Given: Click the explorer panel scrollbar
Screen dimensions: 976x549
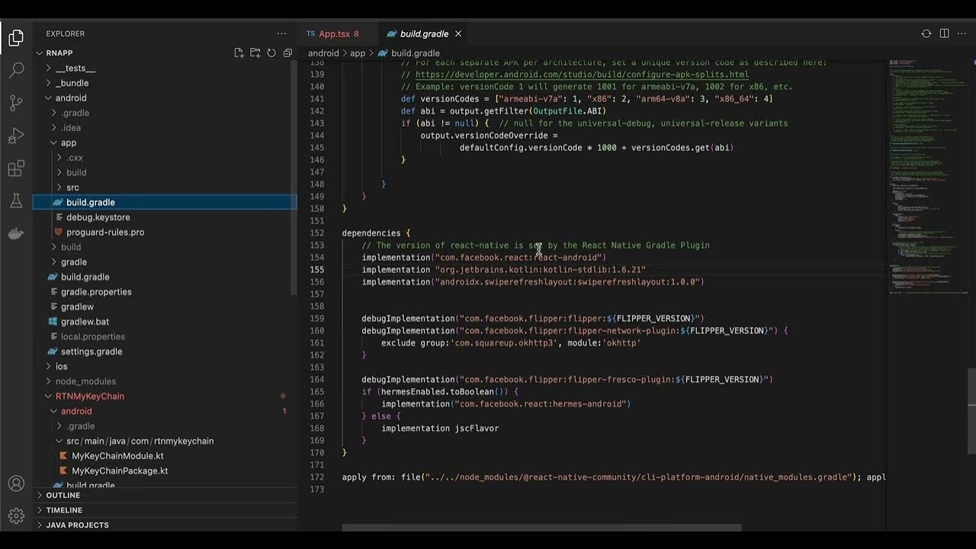Looking at the screenshot, I should (x=294, y=178).
